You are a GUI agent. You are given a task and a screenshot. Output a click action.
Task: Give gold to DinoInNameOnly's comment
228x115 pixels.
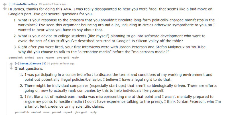tap(63, 58)
